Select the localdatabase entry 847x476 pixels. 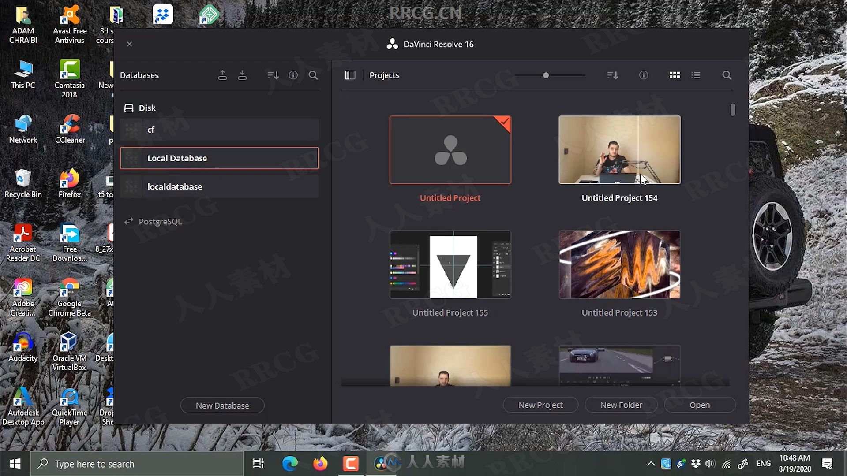tap(219, 187)
